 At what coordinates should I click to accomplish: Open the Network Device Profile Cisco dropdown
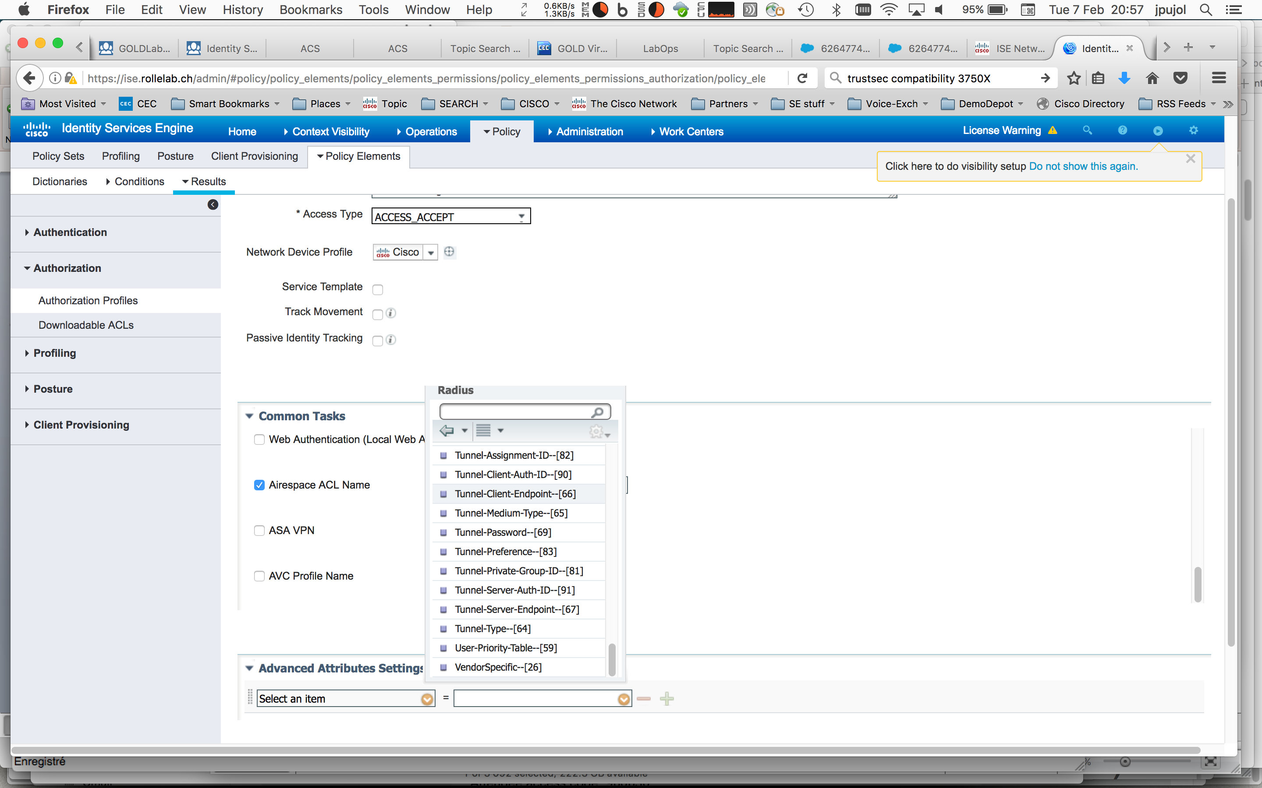[x=431, y=253]
